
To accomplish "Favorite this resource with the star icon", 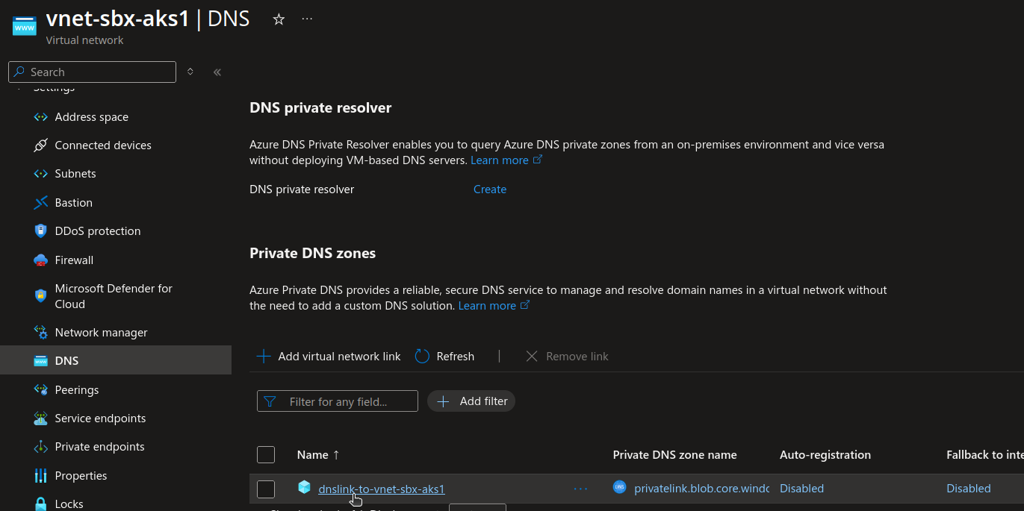I will click(x=279, y=19).
